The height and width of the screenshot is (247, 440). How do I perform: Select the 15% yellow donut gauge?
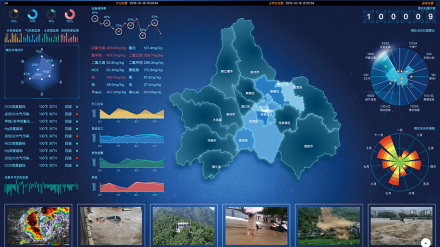pos(14,14)
